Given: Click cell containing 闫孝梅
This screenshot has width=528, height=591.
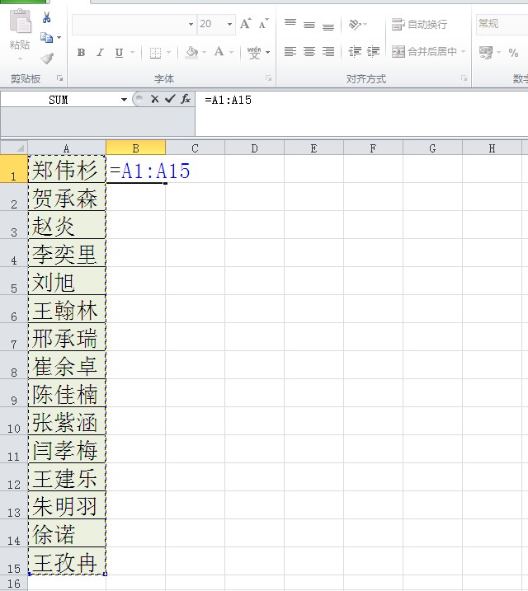Looking at the screenshot, I should tap(67, 449).
